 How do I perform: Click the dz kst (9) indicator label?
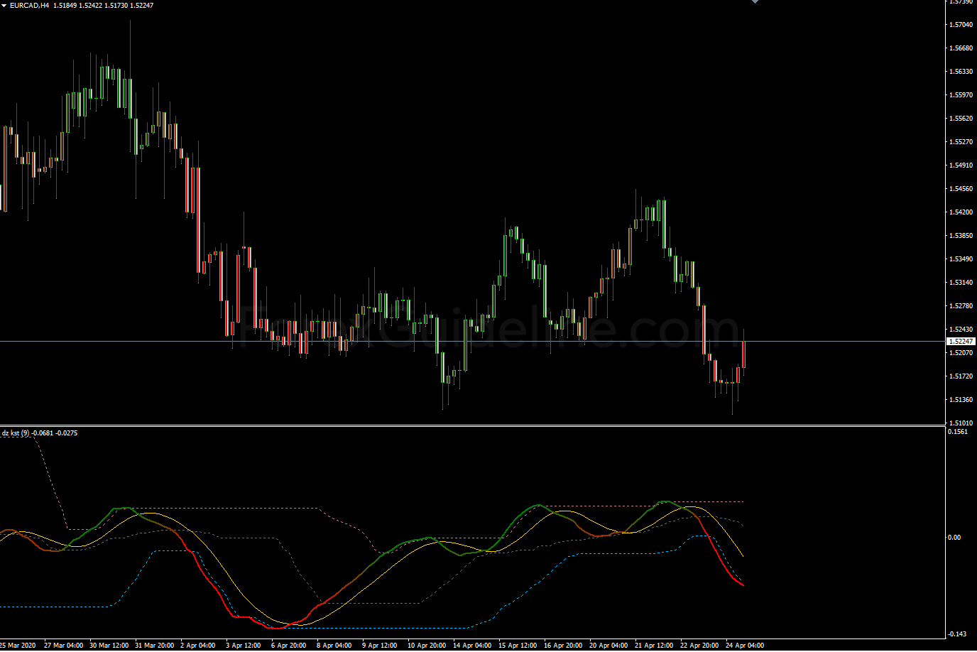pos(16,433)
